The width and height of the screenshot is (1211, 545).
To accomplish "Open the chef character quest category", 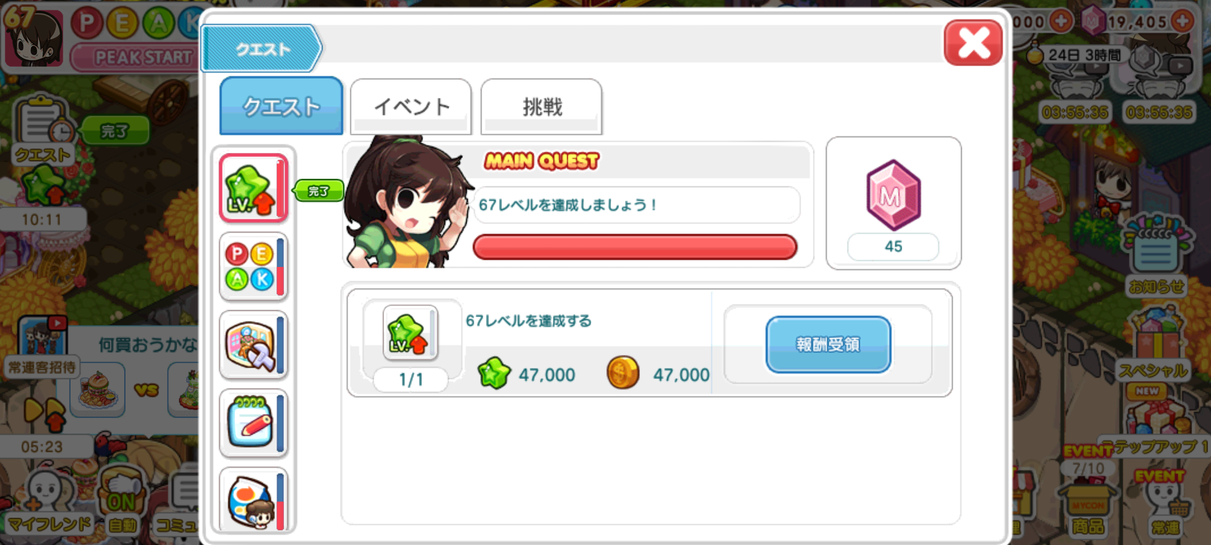I will pyautogui.click(x=253, y=500).
